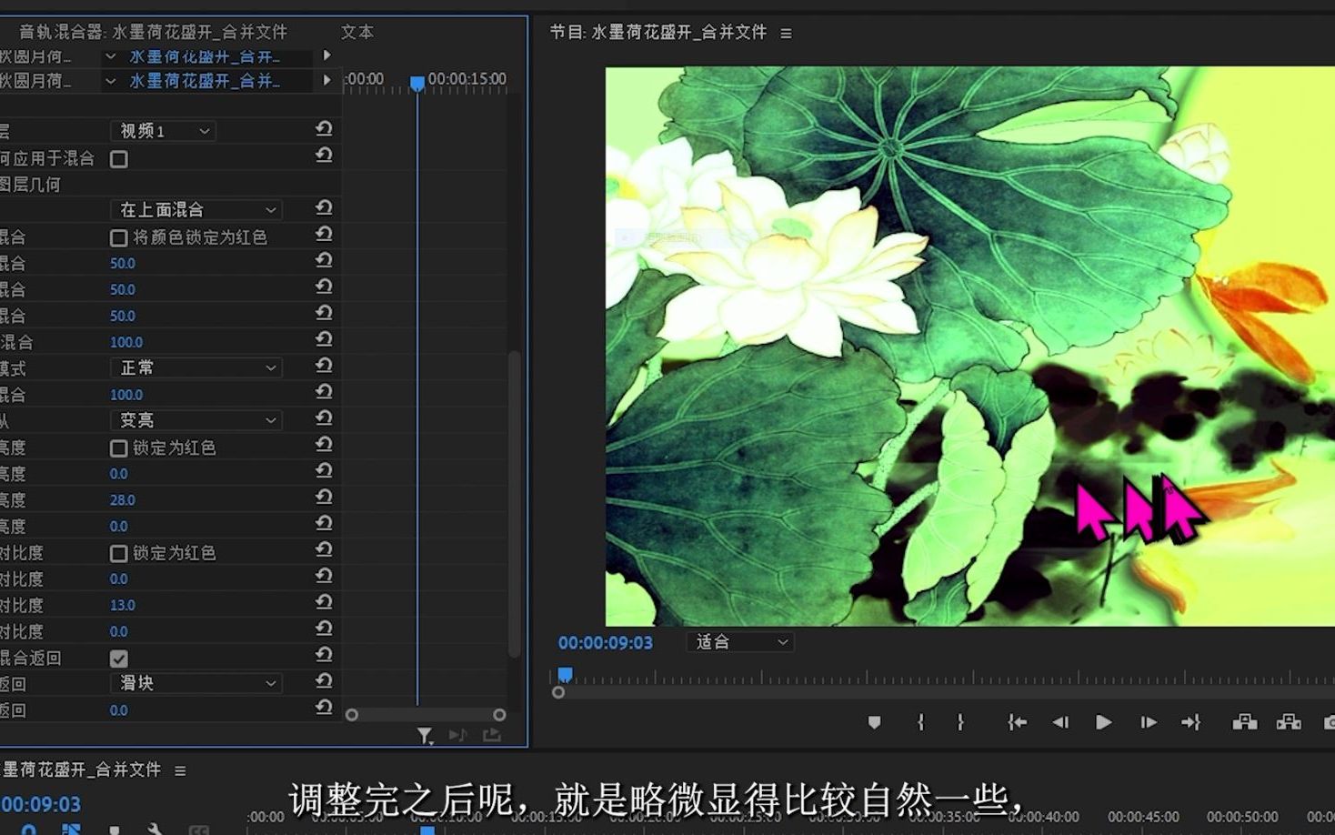Screen dimensions: 1335x835
Task: Click the effect controls vertical scrollbar
Action: click(x=514, y=503)
